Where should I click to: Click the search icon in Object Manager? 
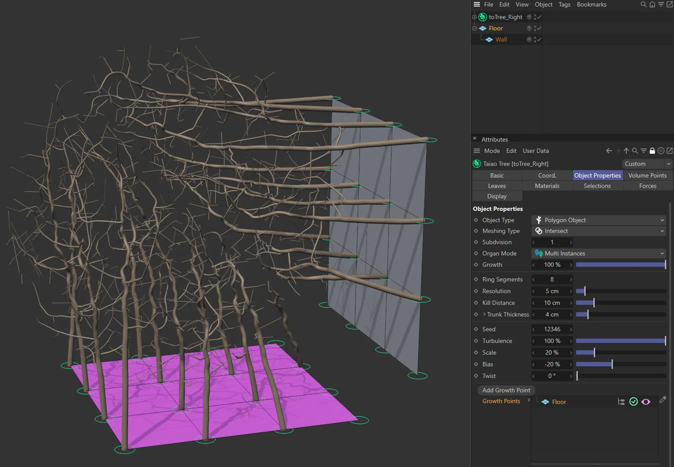tap(643, 5)
